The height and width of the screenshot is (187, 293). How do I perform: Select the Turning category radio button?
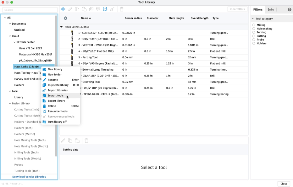point(254,32)
